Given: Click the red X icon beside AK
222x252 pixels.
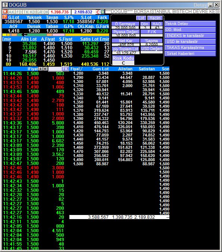Looking at the screenshot, I should point(5,12).
